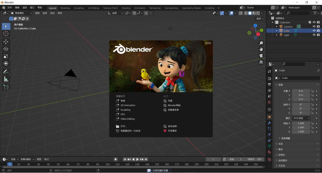
Task: Switch to the Modeling workspace tab
Action: click(65, 8)
